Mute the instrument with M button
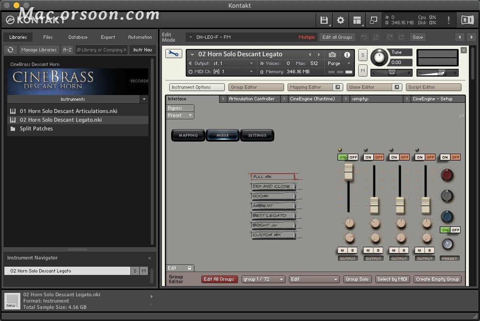The height and width of the screenshot is (321, 480). (363, 71)
